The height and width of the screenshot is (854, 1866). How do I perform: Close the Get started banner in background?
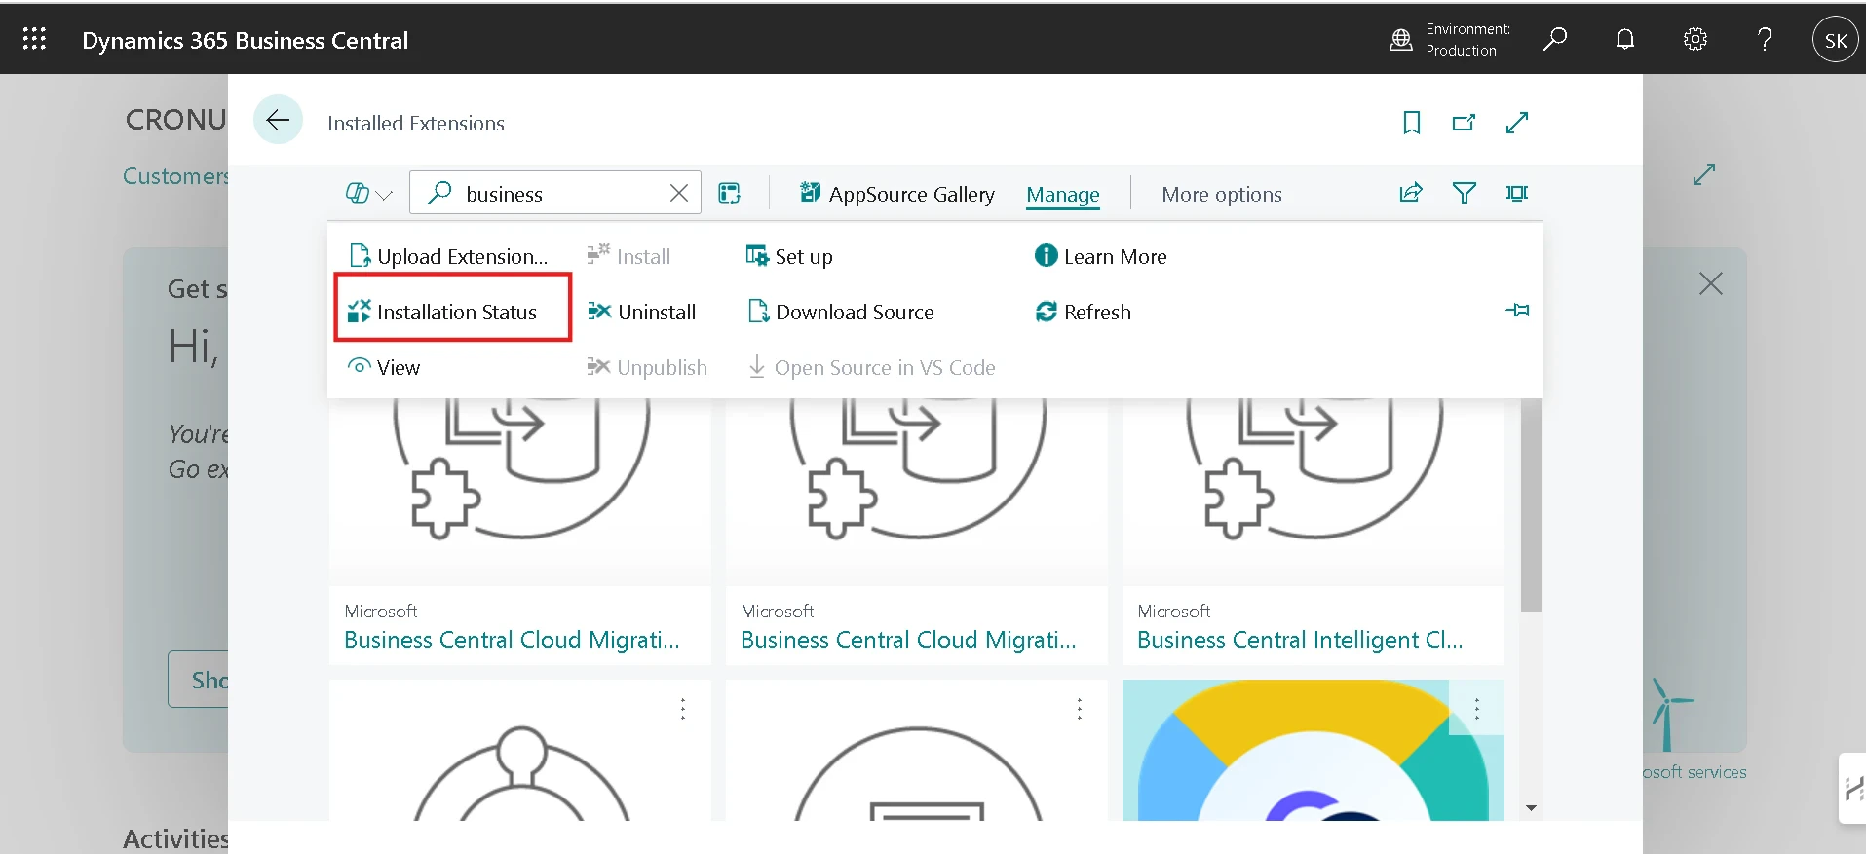1710,283
